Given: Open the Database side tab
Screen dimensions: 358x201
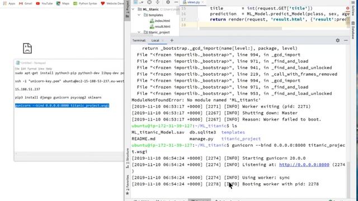Looking at the screenshot, I should (353, 30).
